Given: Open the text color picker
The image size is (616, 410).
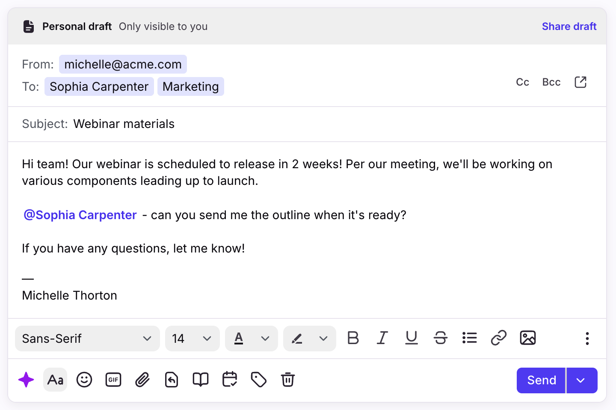Looking at the screenshot, I should 251,339.
